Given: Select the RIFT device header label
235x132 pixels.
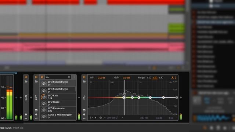Looking at the screenshot, I should point(36,98).
